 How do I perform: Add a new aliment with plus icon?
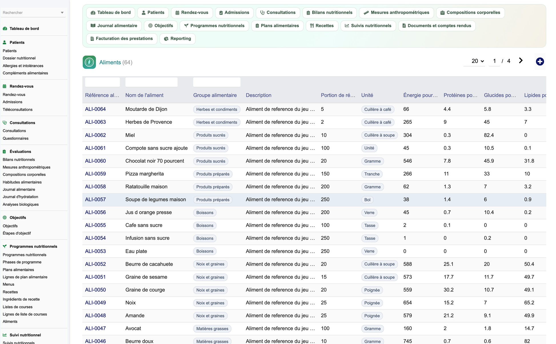tap(540, 61)
